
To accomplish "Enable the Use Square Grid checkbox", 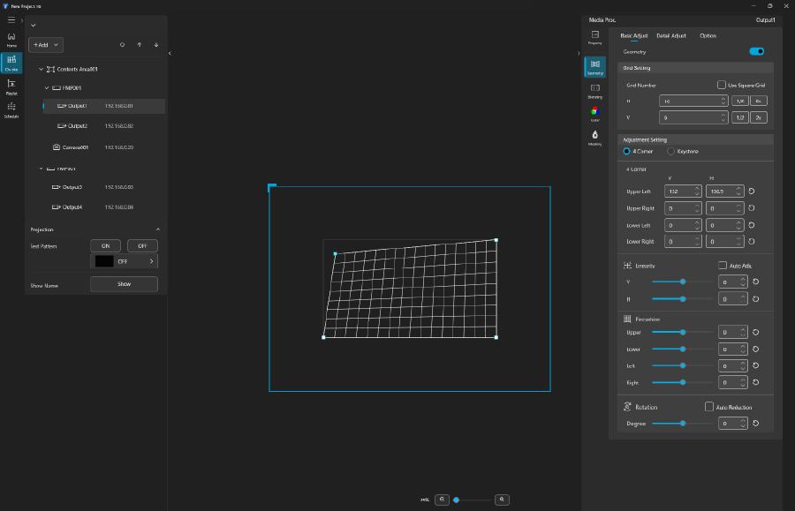I will [x=721, y=86].
